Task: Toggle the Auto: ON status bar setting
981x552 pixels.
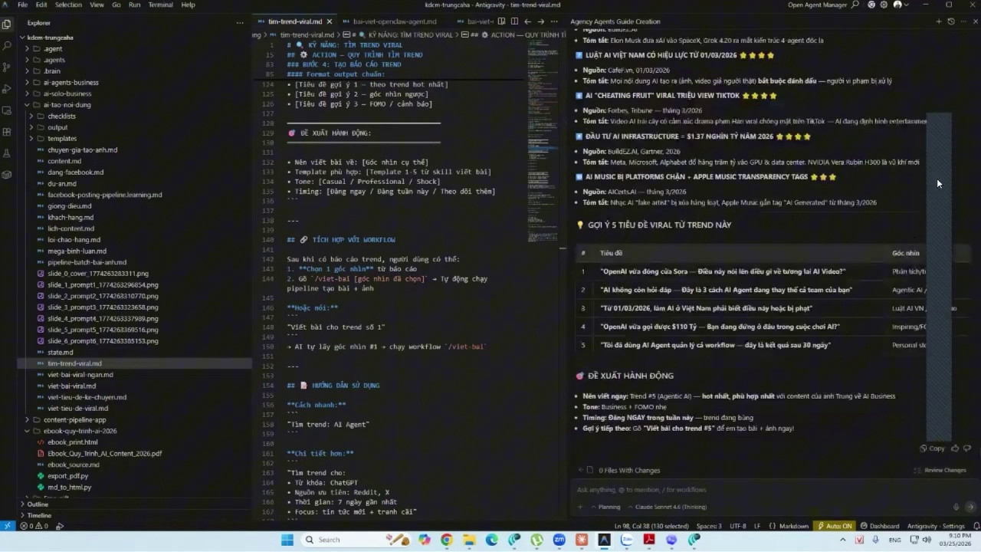Action: click(835, 526)
